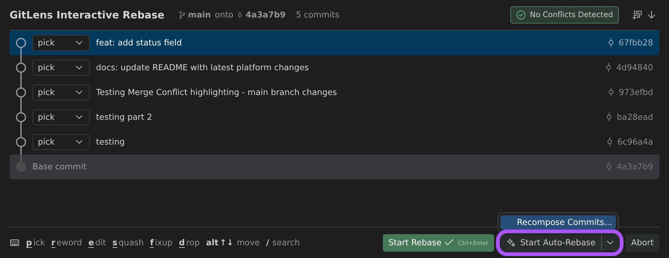Viewport: 669px width, 258px height.
Task: Click commit SHA icon next to 67fbb28
Action: pyautogui.click(x=610, y=43)
